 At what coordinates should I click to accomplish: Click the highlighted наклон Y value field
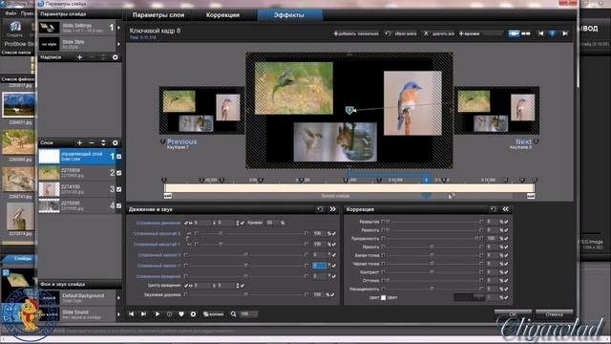(319, 266)
